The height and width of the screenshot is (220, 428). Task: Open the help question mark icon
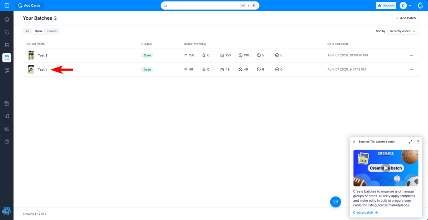tap(7, 142)
